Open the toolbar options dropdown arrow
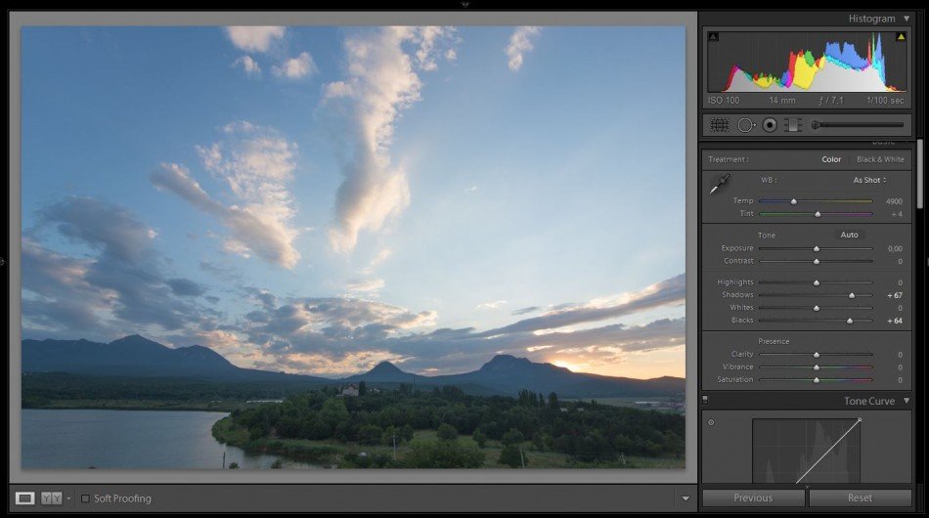This screenshot has width=929, height=518. (686, 498)
